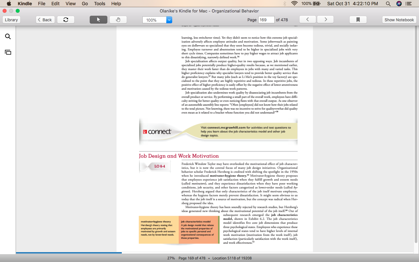Open Notification Center list icon
Image resolution: width=419 pixels, height=262 pixels.
tap(409, 4)
